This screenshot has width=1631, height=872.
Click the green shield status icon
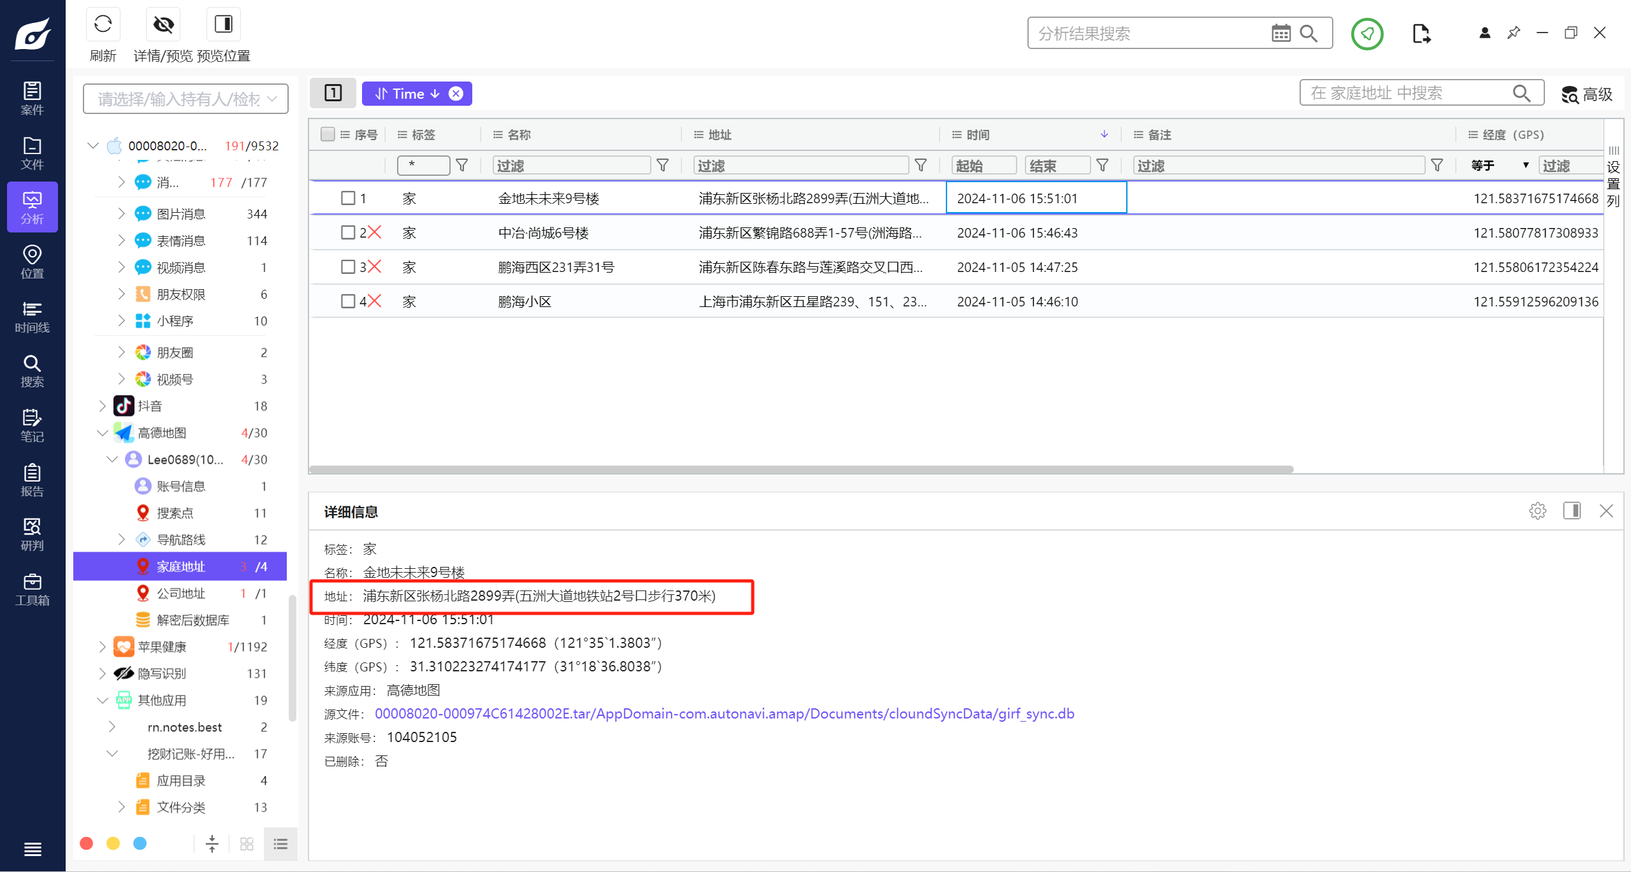tap(1366, 34)
